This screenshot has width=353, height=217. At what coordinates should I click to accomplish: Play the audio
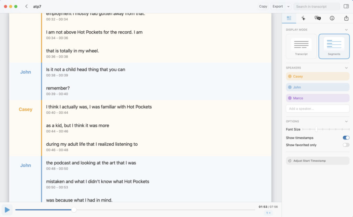(7, 210)
